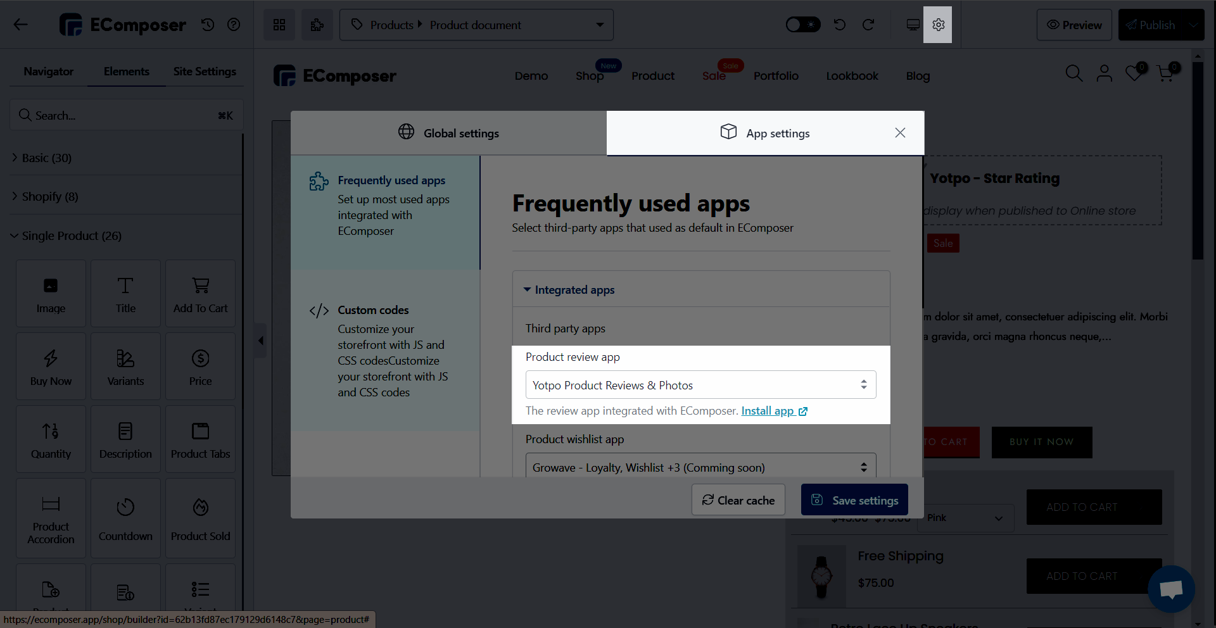Click the Blog menu item
This screenshot has width=1216, height=628.
click(918, 76)
